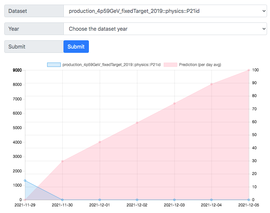Toggle blue dataset series legend swatch

point(54,65)
